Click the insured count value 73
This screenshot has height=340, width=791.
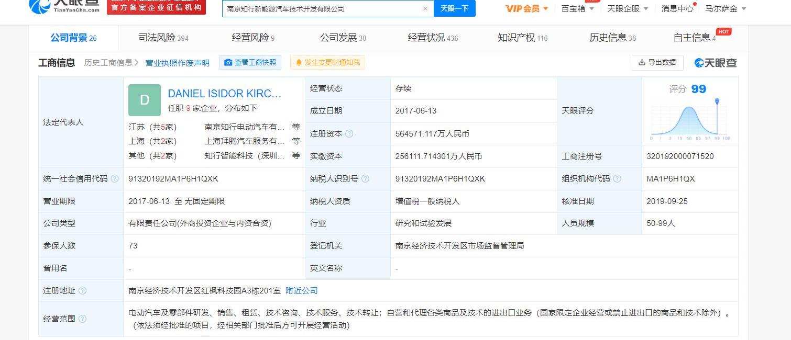pyautogui.click(x=133, y=246)
